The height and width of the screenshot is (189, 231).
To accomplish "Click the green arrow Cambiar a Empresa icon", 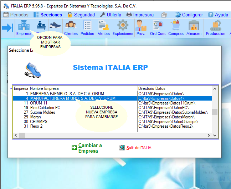I will click(74, 148).
